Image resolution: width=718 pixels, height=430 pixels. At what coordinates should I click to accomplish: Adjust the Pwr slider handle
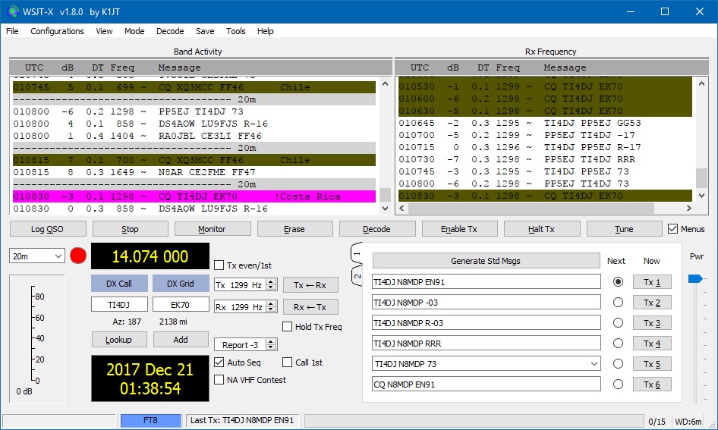coord(695,278)
